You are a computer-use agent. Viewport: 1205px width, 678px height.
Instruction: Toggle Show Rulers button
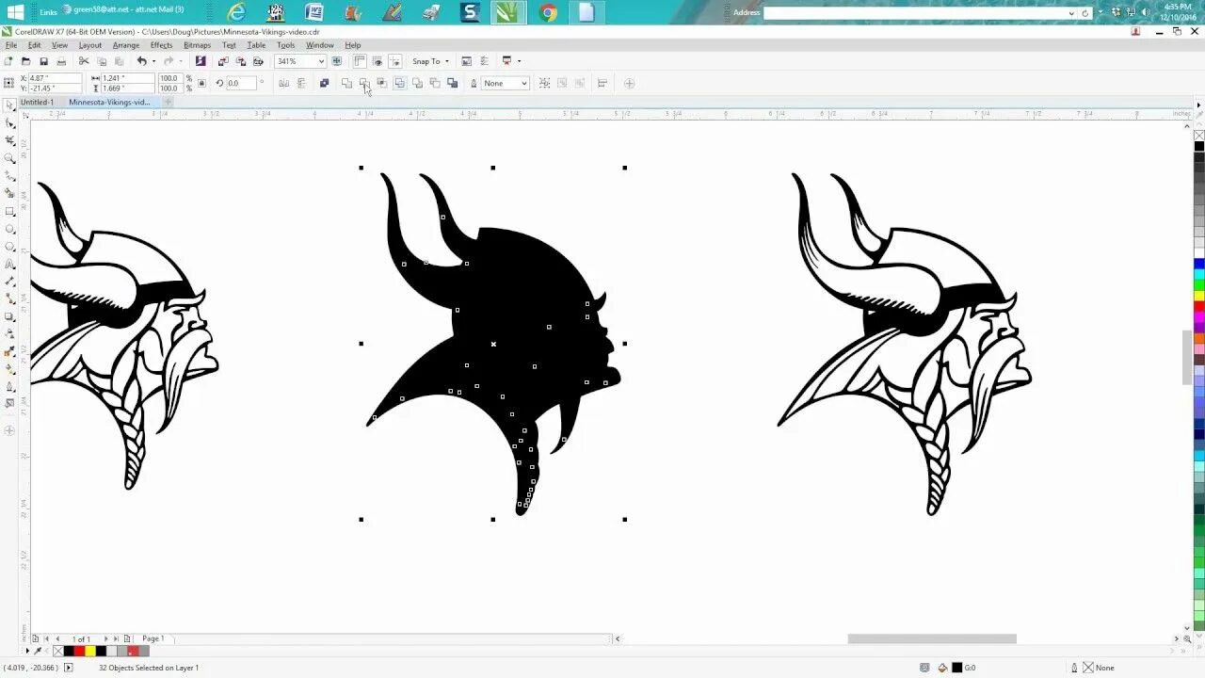(359, 61)
